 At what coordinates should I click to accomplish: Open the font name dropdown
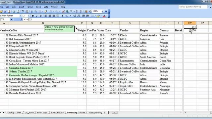click(x=21, y=16)
